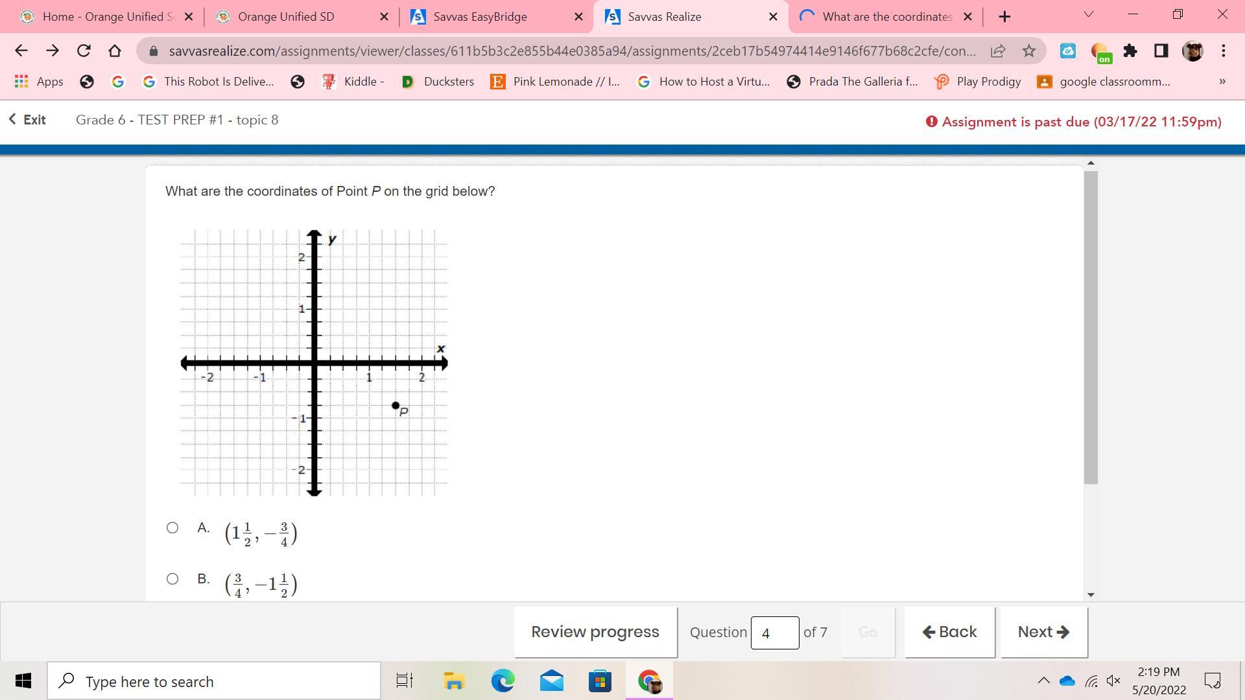Switch to the Orange Unified SD tab
Image resolution: width=1245 pixels, height=700 pixels.
[286, 17]
